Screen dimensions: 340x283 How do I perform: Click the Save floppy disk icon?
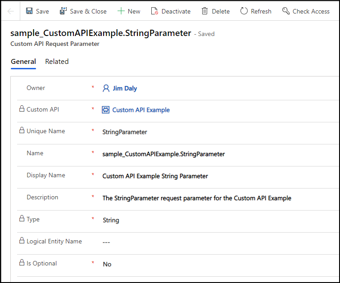pos(29,11)
